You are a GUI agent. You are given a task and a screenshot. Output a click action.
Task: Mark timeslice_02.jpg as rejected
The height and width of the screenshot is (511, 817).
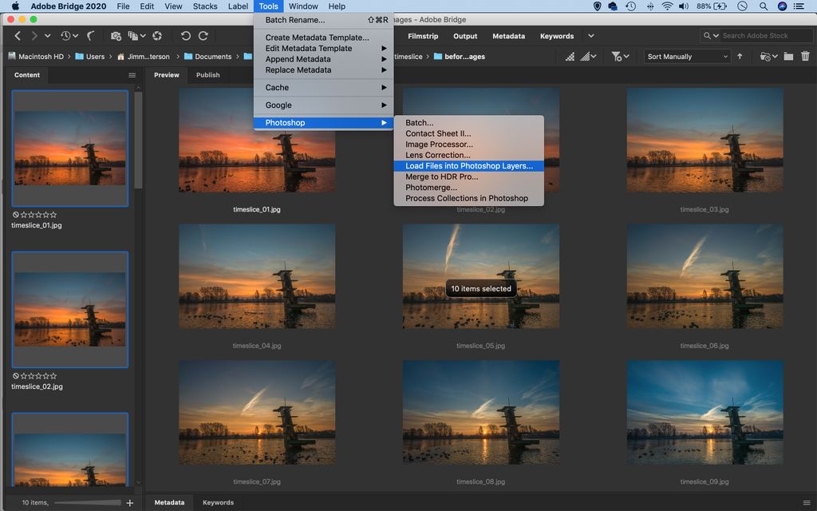(x=16, y=376)
